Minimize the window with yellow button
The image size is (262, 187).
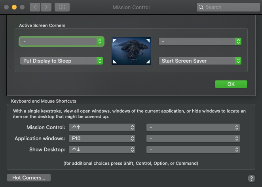(x=14, y=7)
